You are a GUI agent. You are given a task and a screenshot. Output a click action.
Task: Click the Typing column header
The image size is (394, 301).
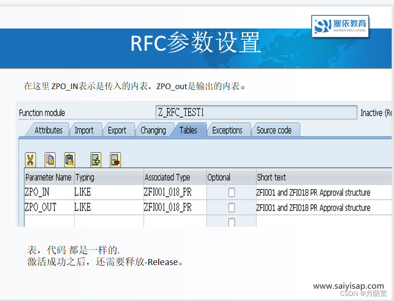[x=109, y=177]
